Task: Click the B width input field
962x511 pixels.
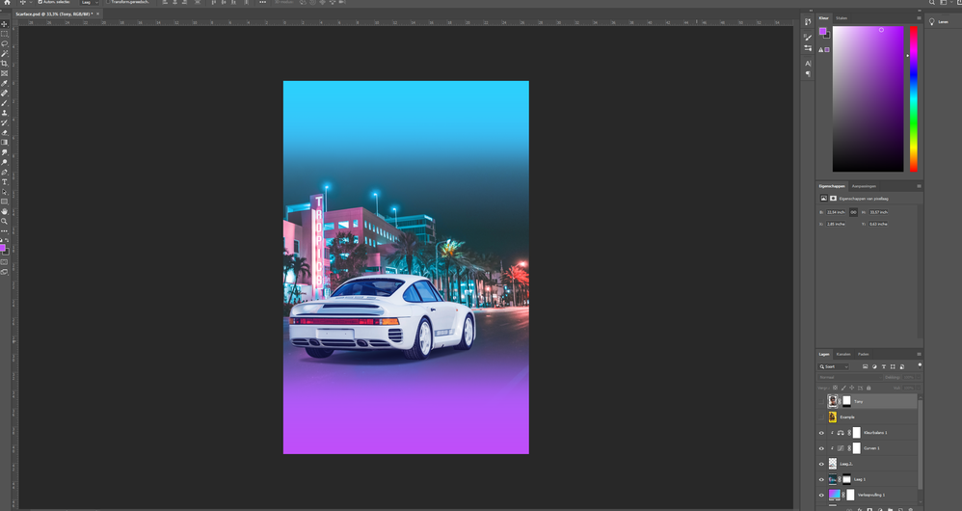Action: [836, 212]
